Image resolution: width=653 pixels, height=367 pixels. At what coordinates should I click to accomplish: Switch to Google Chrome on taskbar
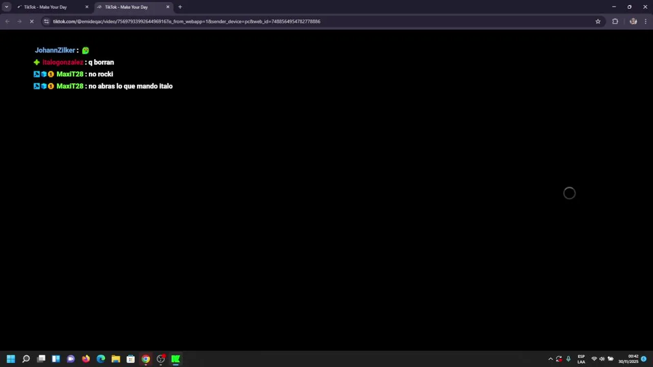(x=146, y=359)
